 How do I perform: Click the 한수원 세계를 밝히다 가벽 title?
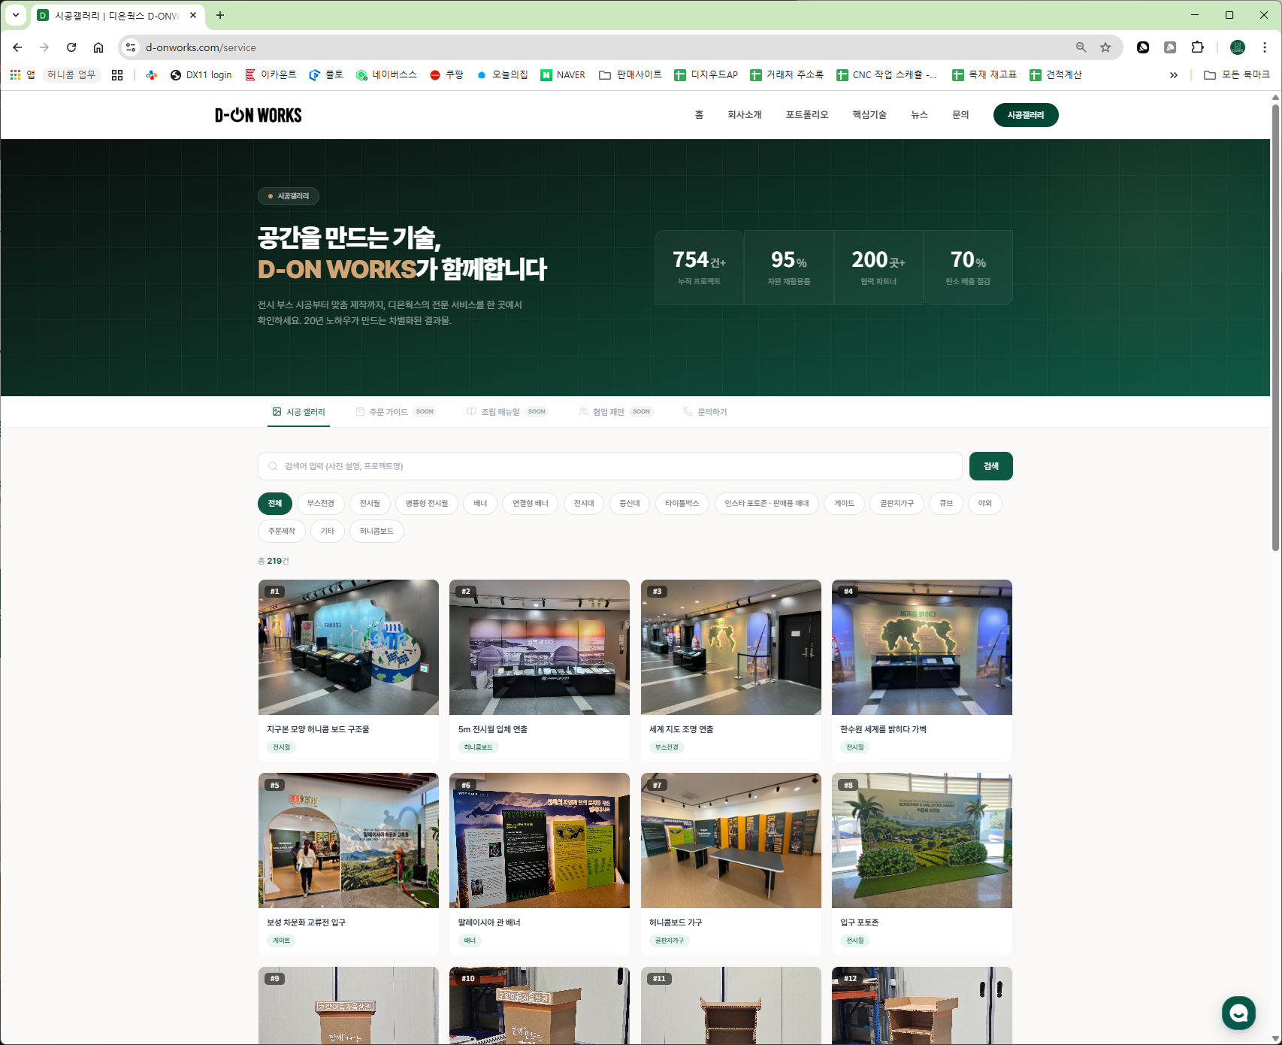pyautogui.click(x=883, y=729)
